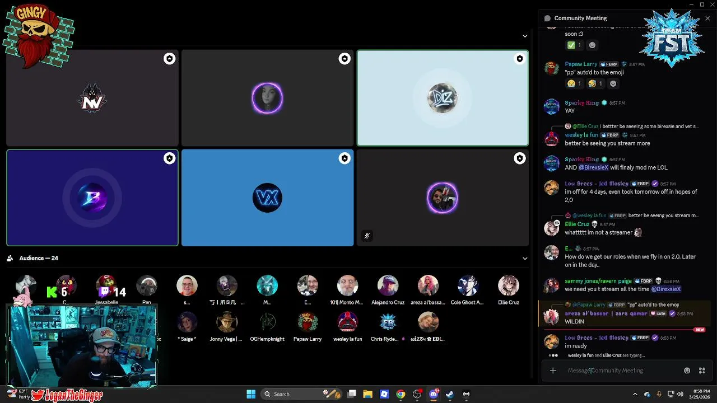Screen dimensions: 717x403
Task: Click the speaker badge on the B tile
Action: (x=169, y=158)
